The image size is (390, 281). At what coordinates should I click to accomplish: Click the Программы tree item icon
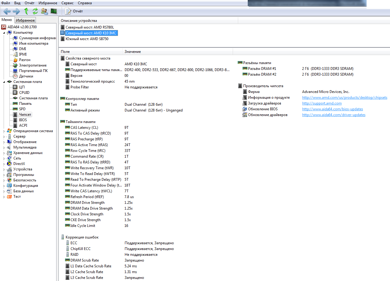point(9,175)
